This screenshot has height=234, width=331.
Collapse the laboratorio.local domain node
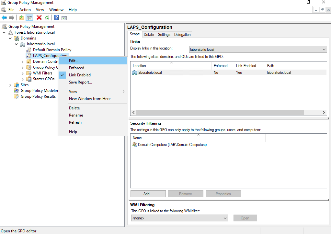point(16,44)
